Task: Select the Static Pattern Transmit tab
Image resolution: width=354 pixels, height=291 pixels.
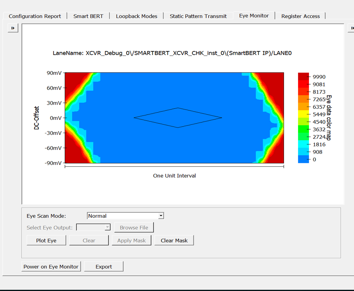Action: click(198, 16)
